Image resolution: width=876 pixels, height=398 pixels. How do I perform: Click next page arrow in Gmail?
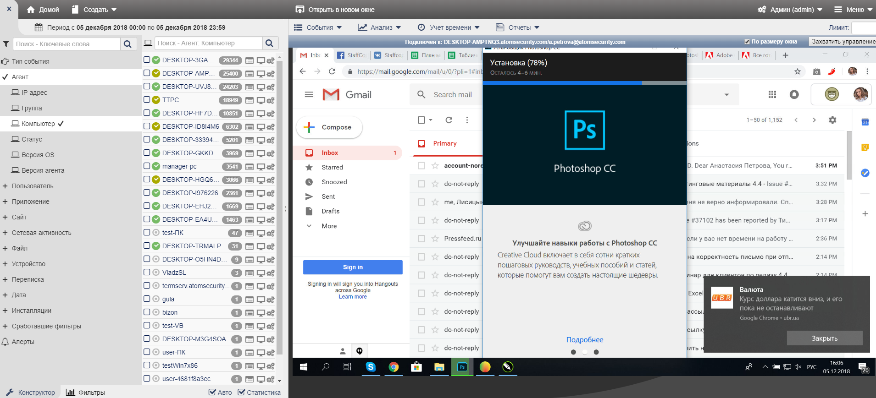pos(814,120)
